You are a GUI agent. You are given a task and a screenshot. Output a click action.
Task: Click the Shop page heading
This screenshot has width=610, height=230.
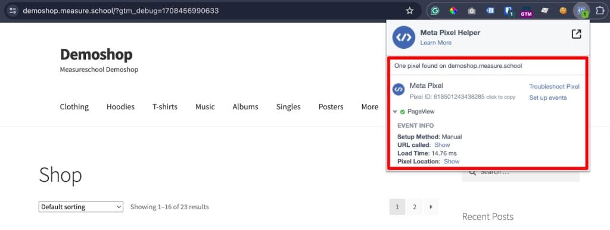pos(60,175)
